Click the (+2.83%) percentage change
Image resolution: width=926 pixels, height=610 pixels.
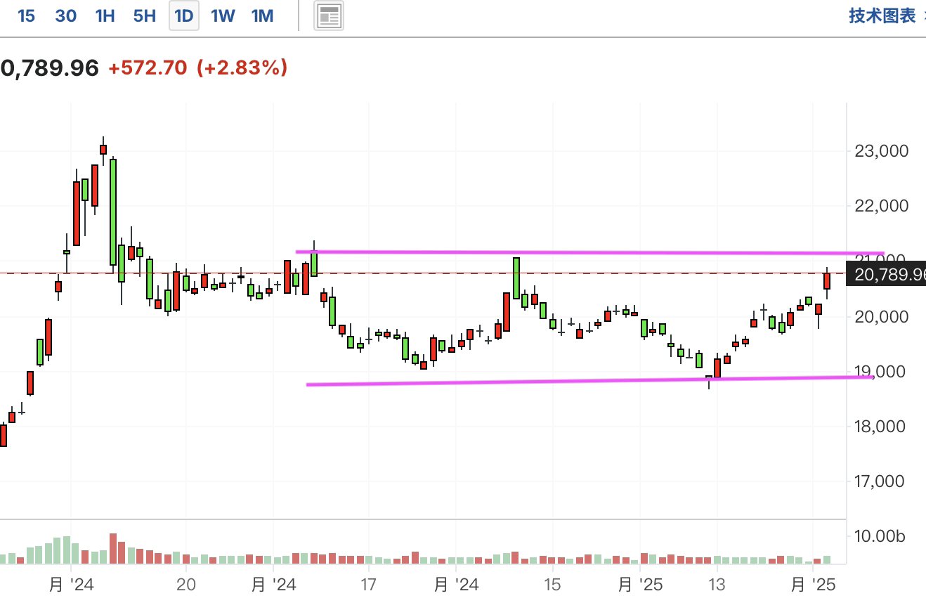242,68
